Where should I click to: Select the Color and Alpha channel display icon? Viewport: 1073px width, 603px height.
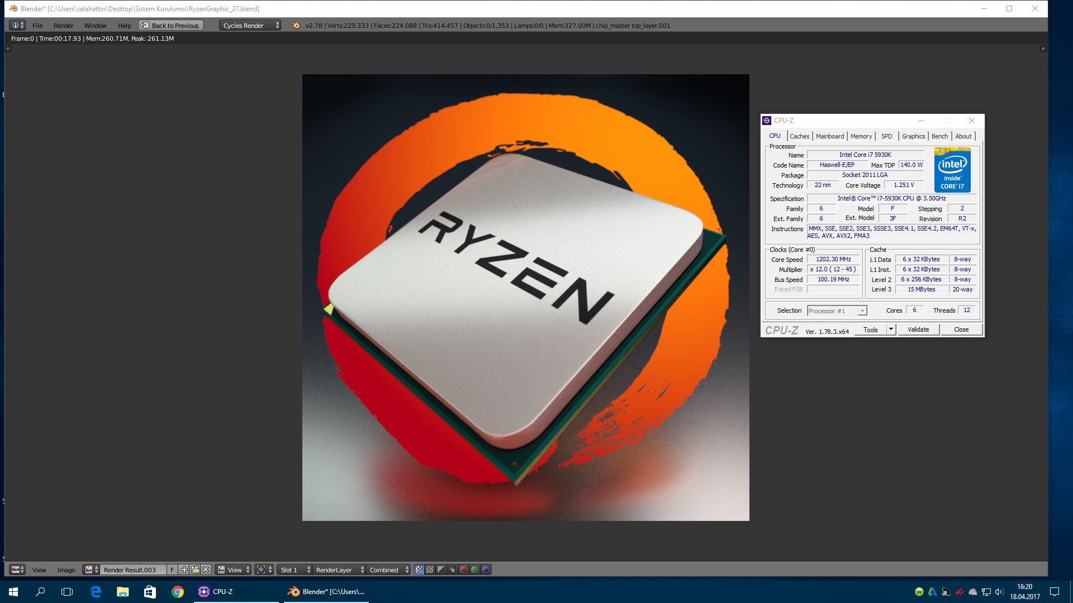pyautogui.click(x=419, y=569)
